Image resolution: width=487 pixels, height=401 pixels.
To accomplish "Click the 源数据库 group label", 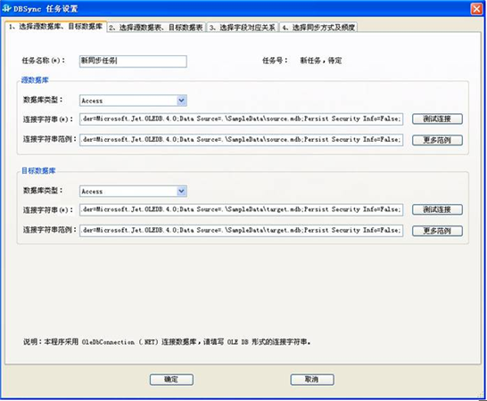I will 35,80.
